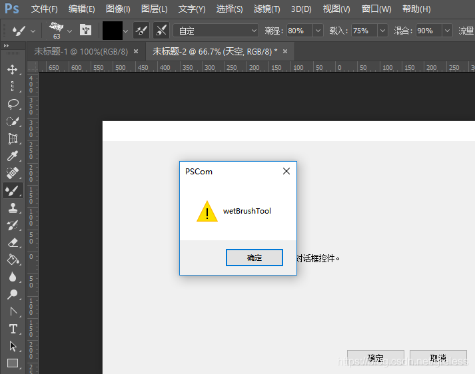Viewport: 475px width, 374px height.
Task: Click the yellow warning icon in PSCom dialog
Action: click(x=207, y=211)
